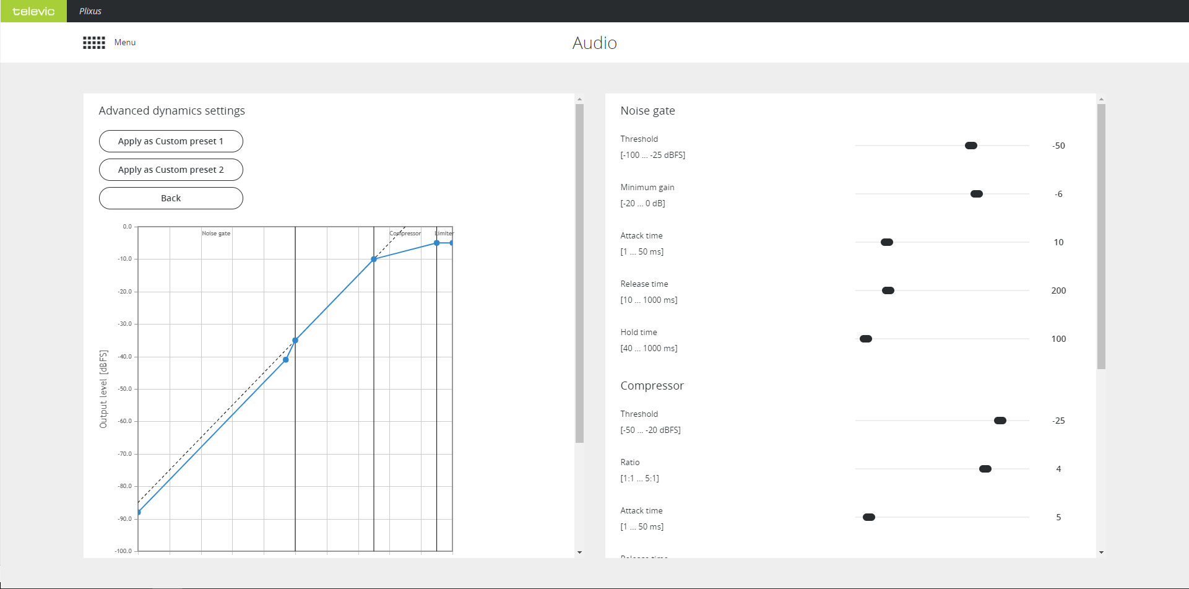
Task: Click the Advanced dynamics settings heading
Action: 171,111
